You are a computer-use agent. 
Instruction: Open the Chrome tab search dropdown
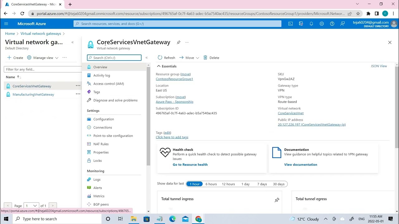(357, 4)
